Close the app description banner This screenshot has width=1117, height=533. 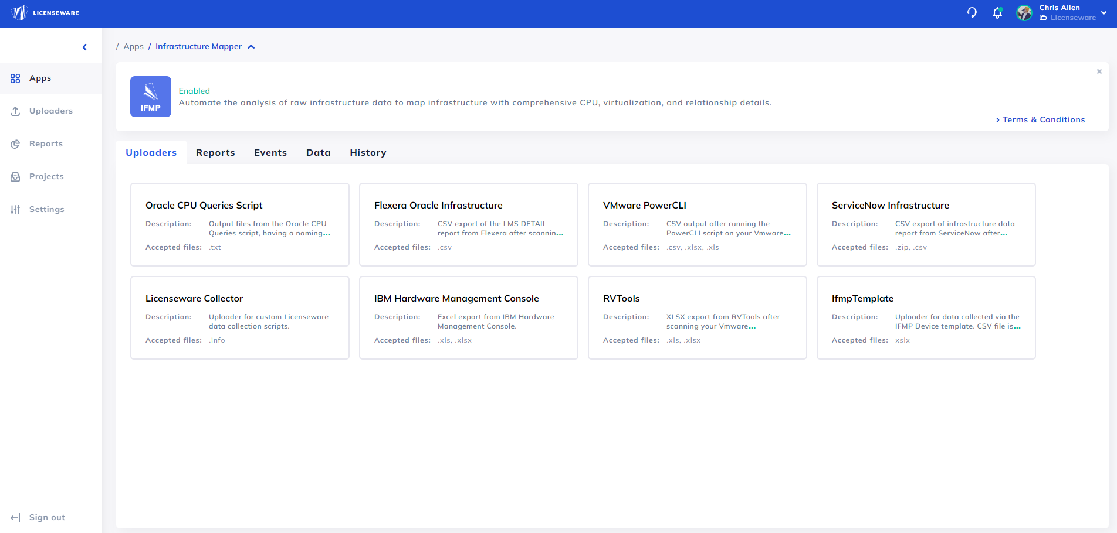pos(1099,71)
